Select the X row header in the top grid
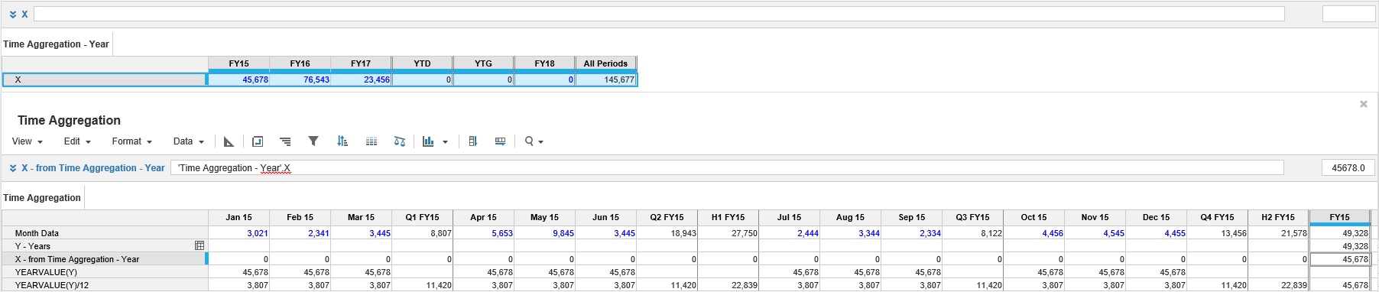The width and height of the screenshot is (1379, 292). click(104, 79)
